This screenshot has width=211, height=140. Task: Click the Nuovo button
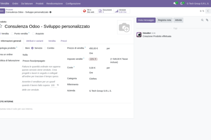2,11
